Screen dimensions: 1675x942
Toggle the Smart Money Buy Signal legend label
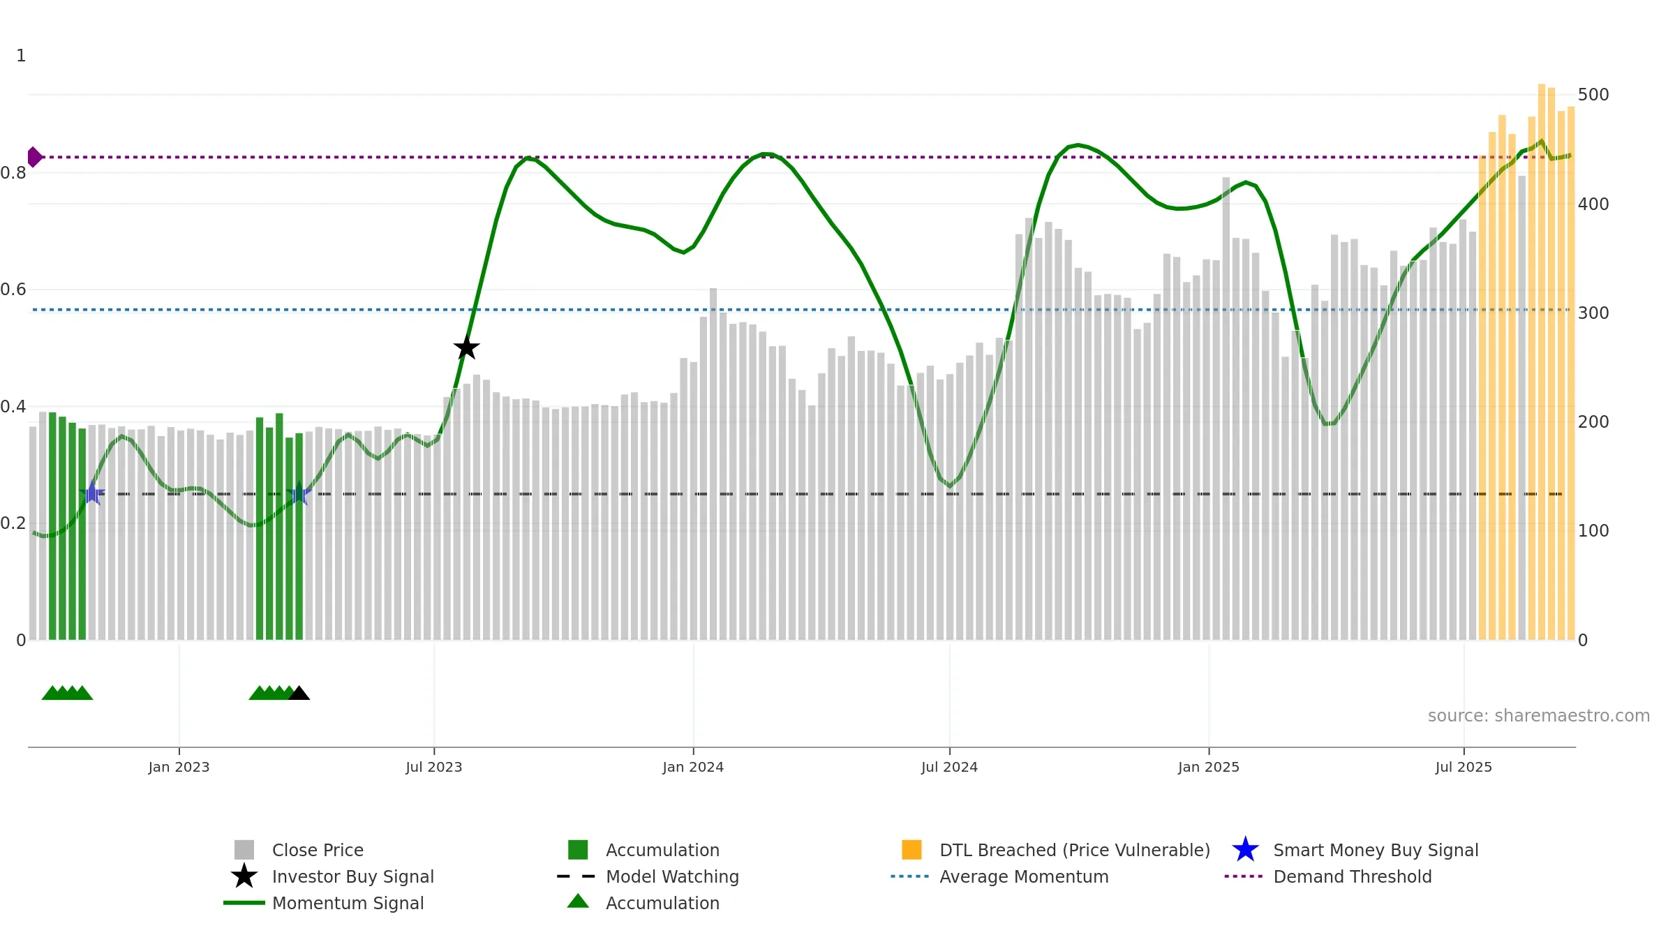click(1376, 850)
